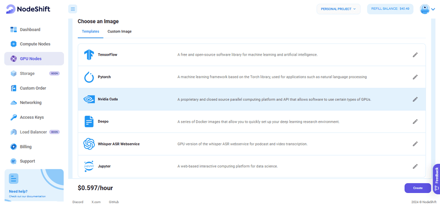Click the Nvidia Cuda eye logo
Screen dimensions: 440x206
[89, 99]
